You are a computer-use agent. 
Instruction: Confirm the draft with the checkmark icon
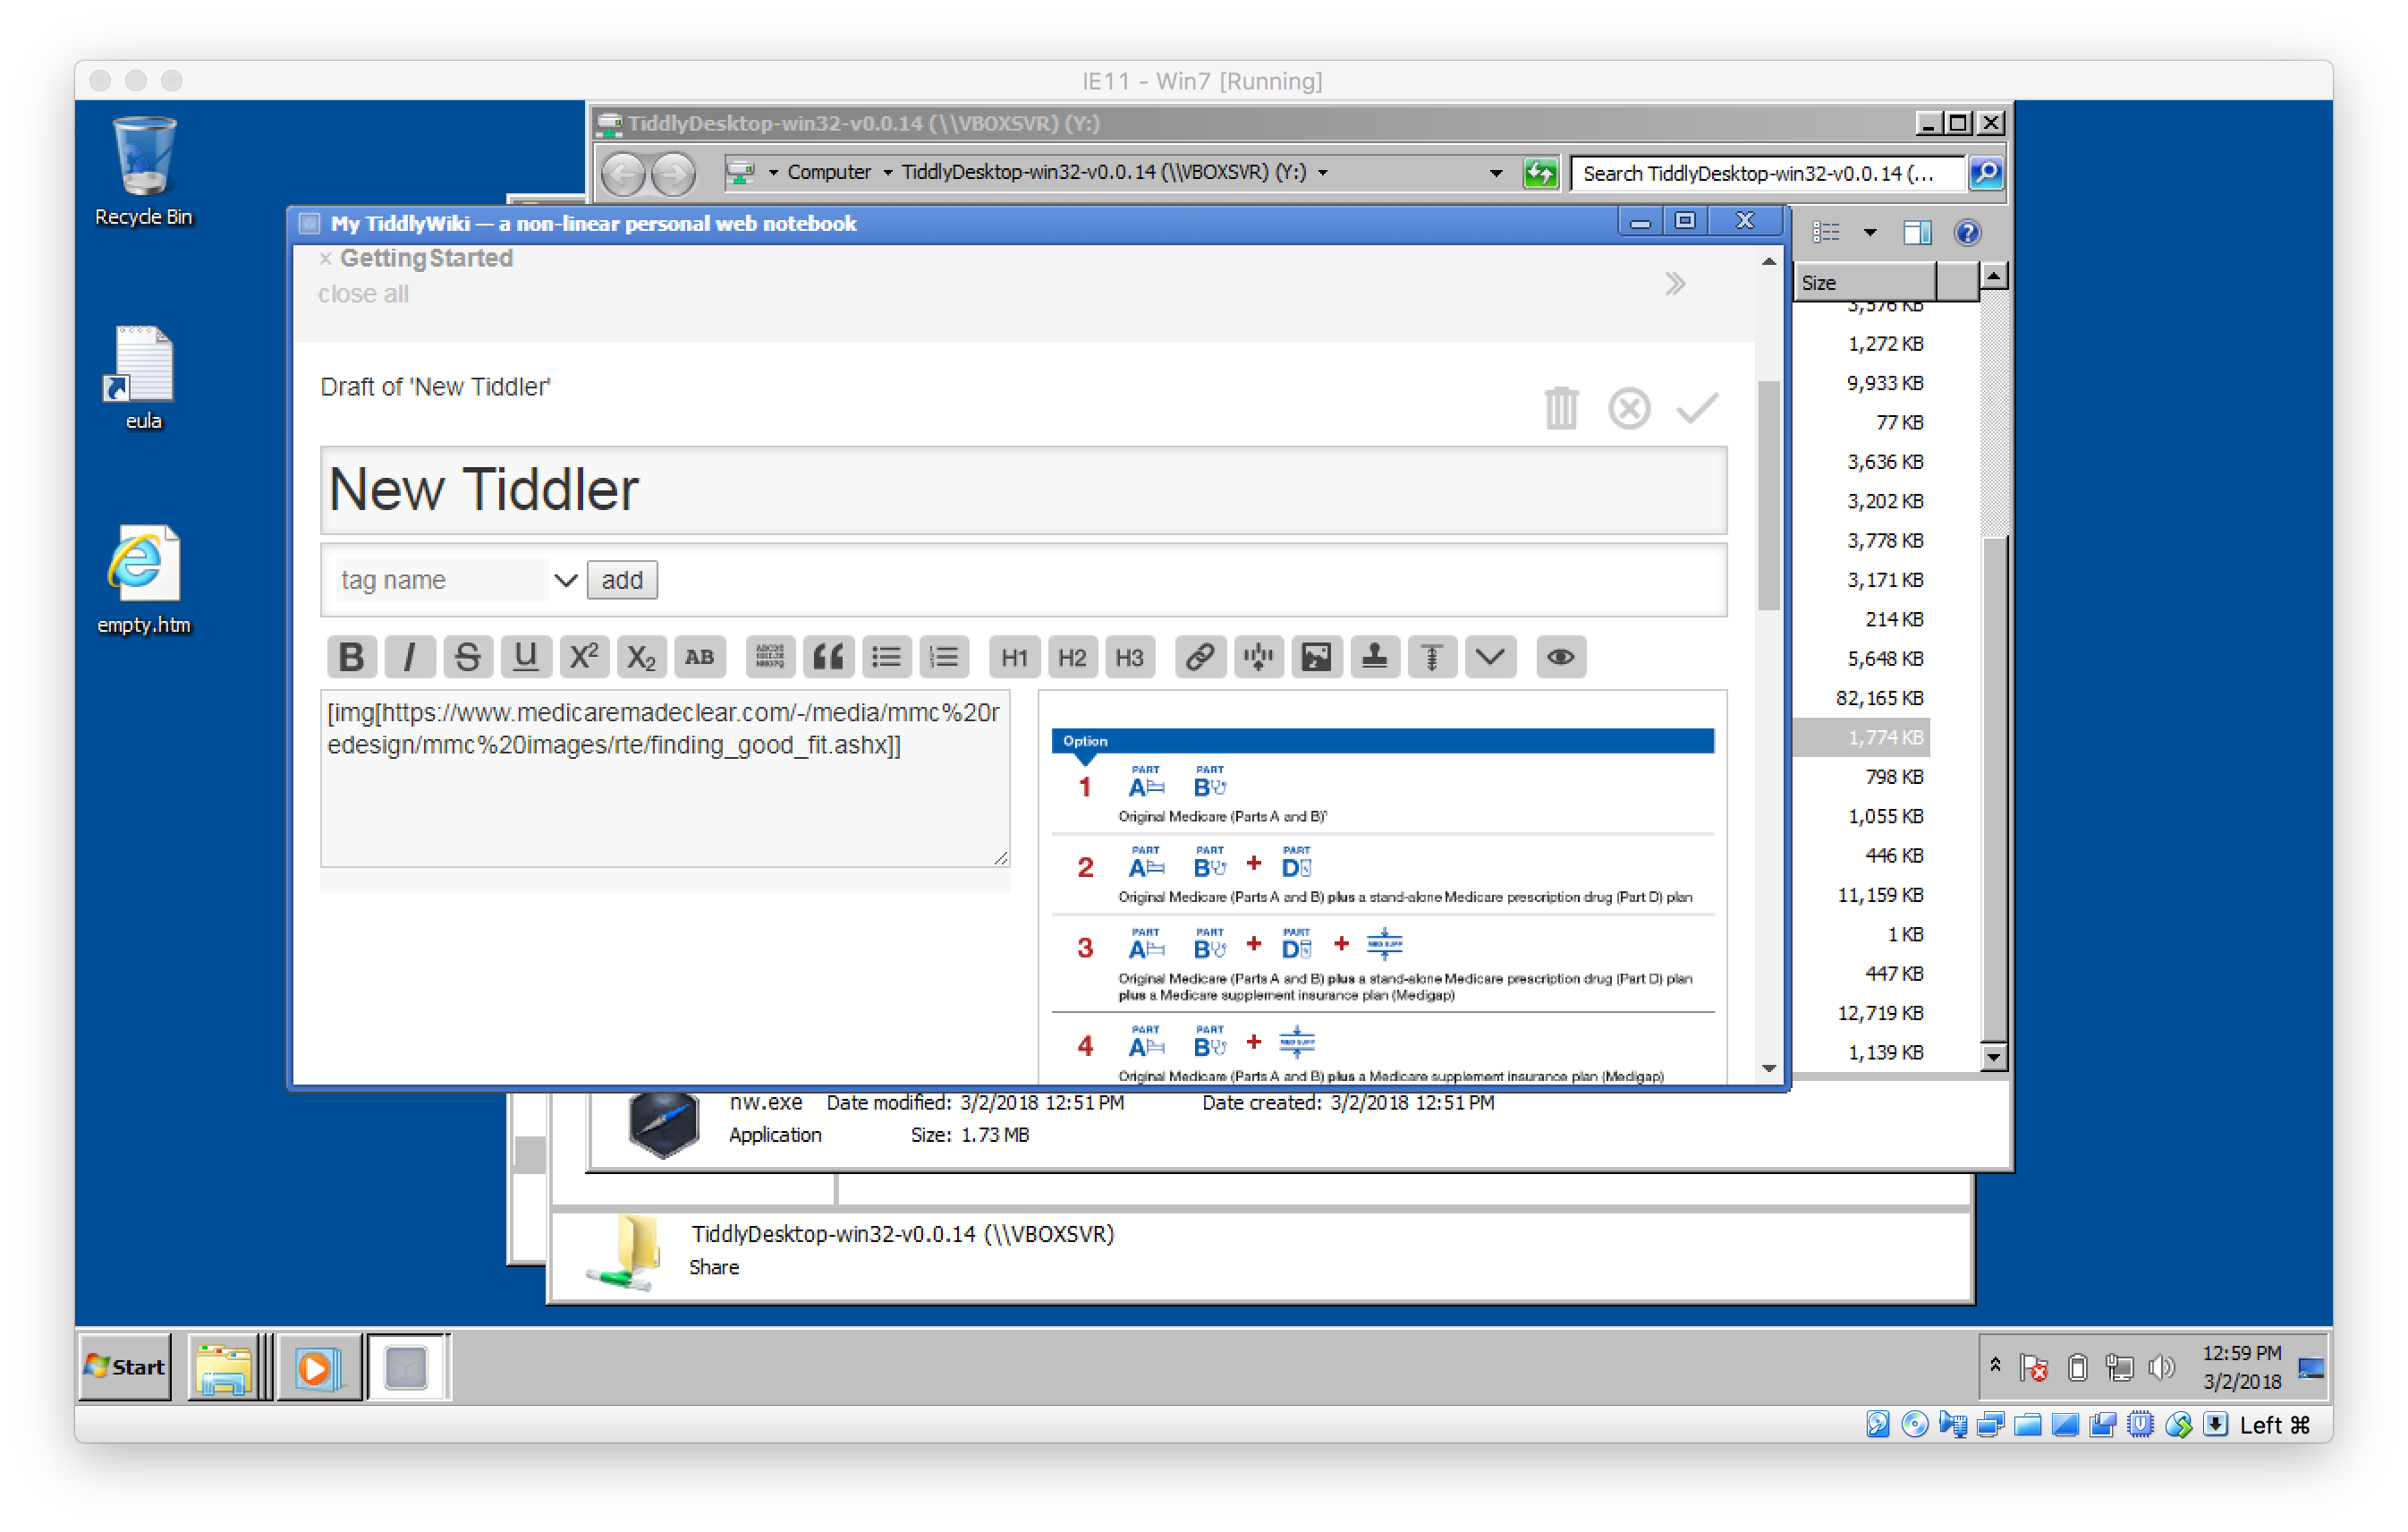(1698, 408)
